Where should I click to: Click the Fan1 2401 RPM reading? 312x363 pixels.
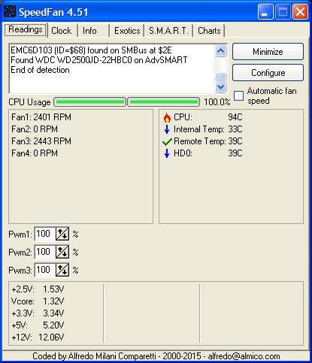tap(41, 117)
